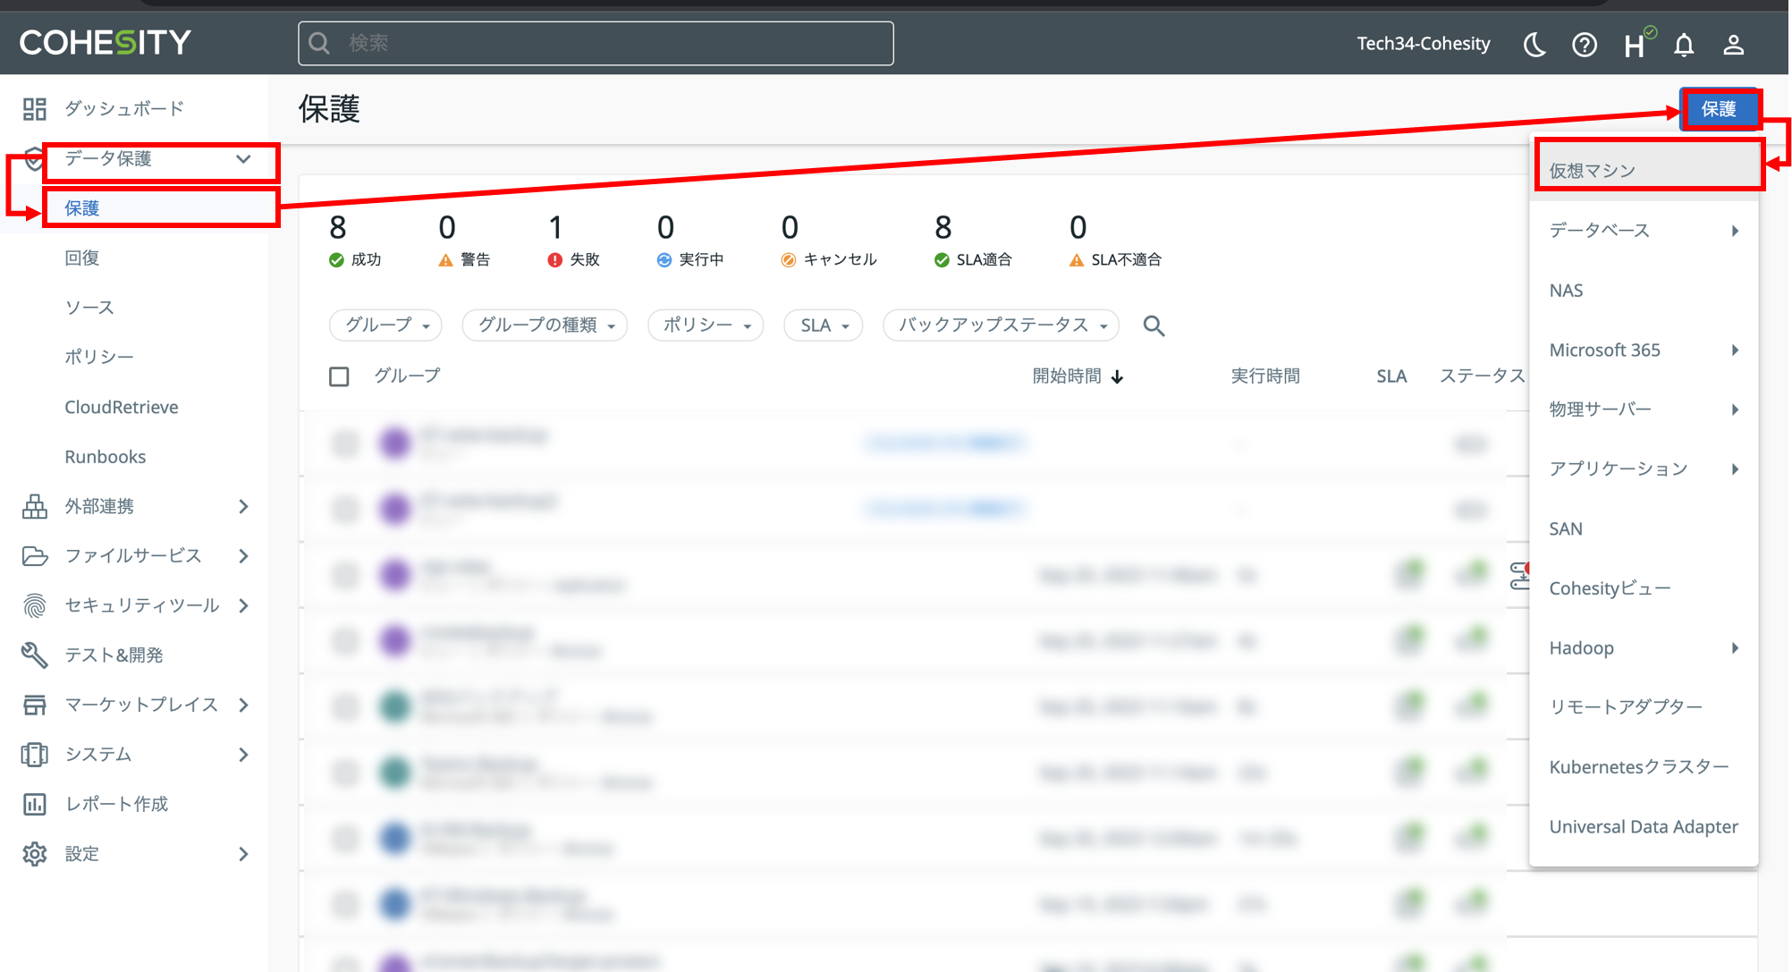Open the グループ filter dropdown
This screenshot has height=972, width=1792.
(386, 325)
